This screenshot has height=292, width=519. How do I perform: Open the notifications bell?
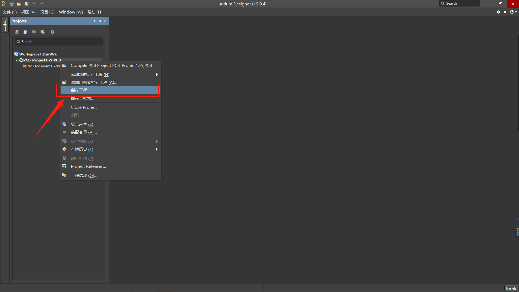click(x=505, y=12)
